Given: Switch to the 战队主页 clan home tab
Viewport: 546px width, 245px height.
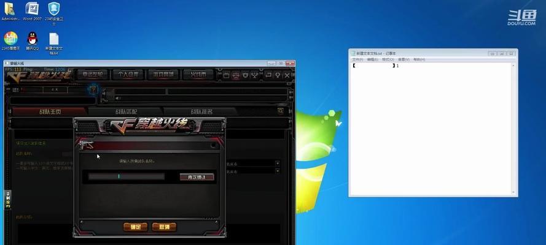Looking at the screenshot, I should pyautogui.click(x=50, y=111).
